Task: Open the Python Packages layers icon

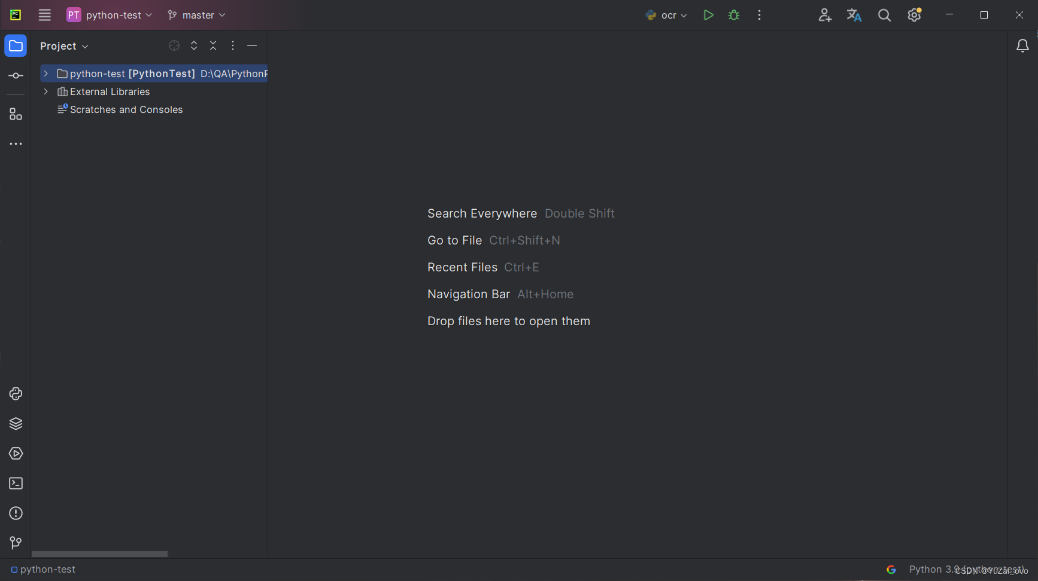Action: pyautogui.click(x=16, y=424)
